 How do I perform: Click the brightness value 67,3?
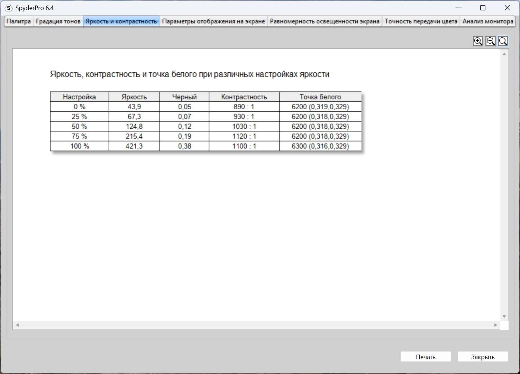(134, 117)
